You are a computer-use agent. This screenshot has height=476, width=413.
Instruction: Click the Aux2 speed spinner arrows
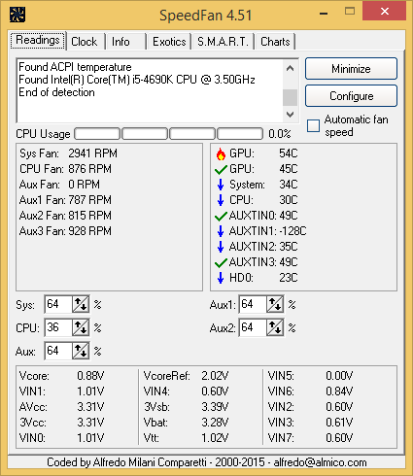coord(275,327)
